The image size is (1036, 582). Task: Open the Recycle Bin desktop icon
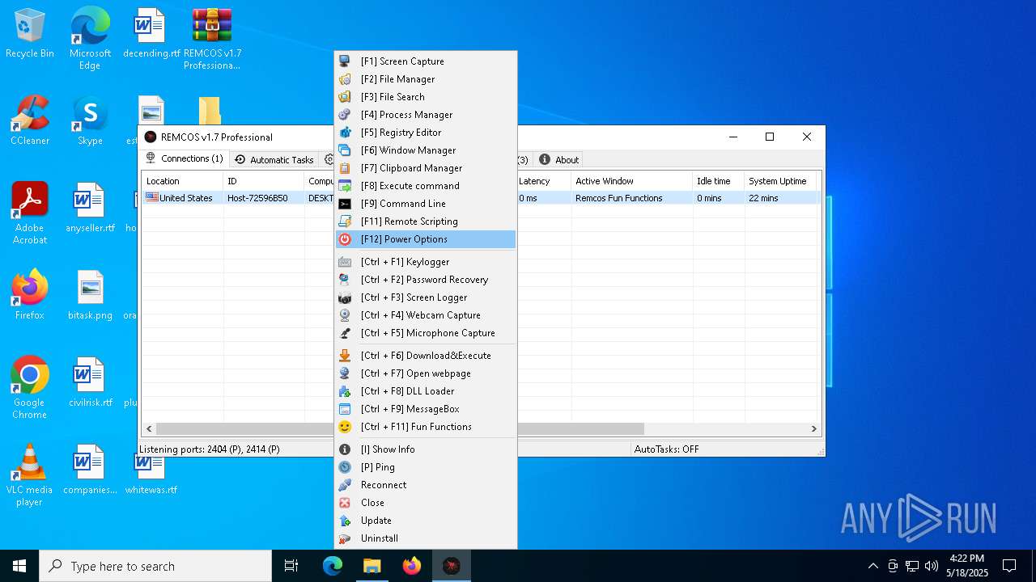point(30,34)
